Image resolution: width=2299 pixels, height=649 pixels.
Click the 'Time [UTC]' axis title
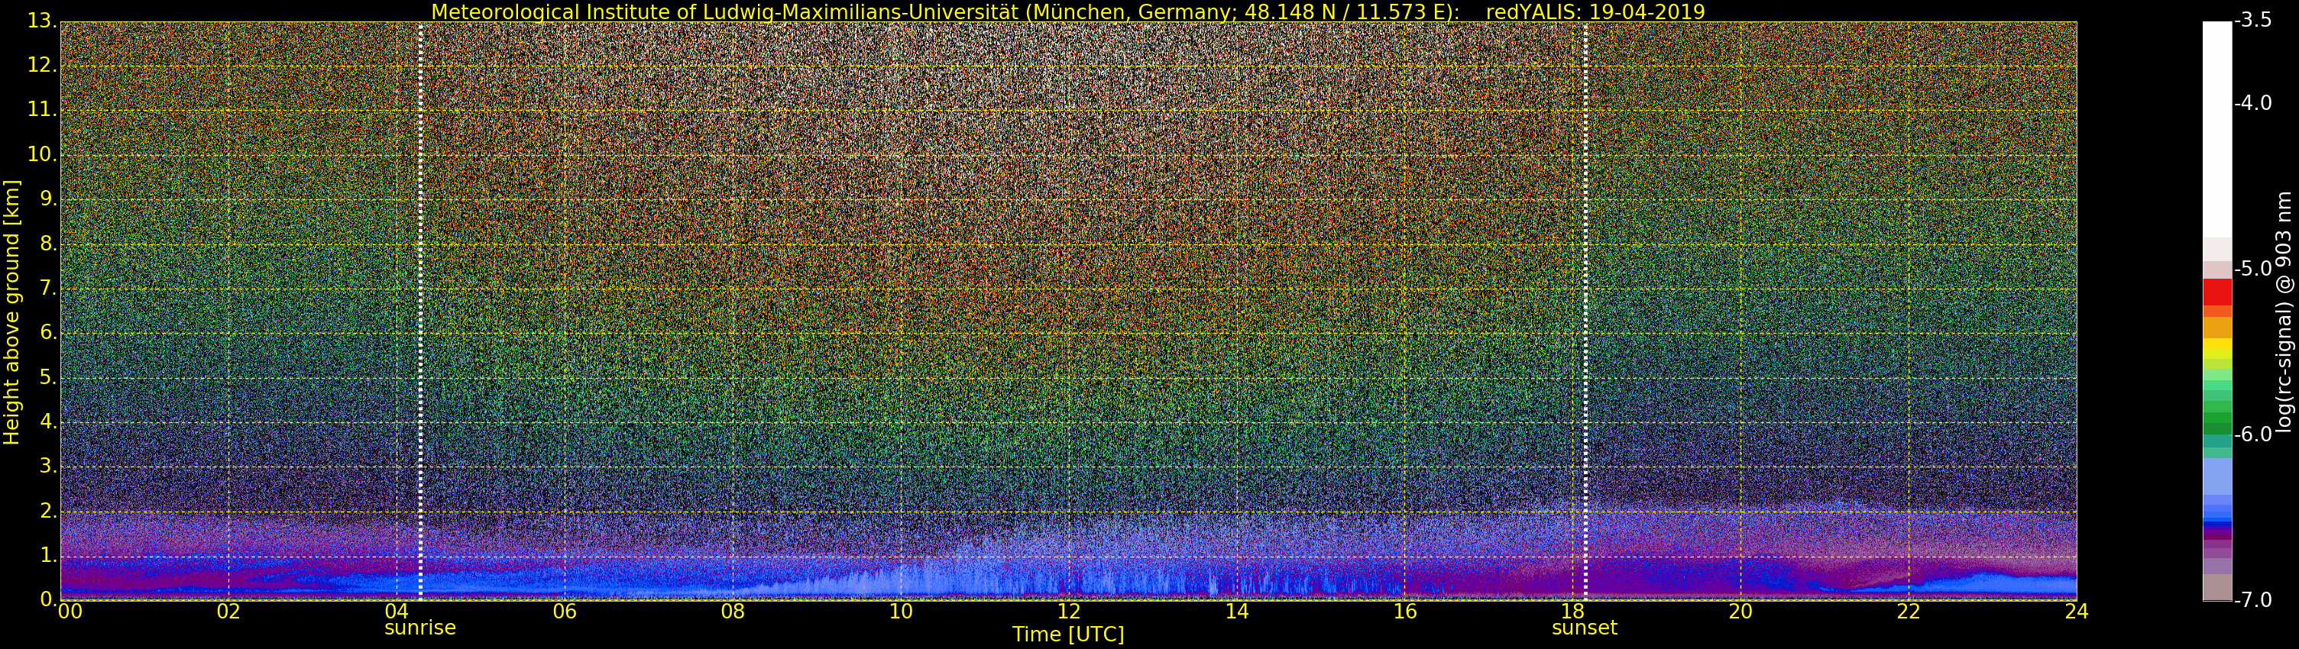(x=1067, y=634)
